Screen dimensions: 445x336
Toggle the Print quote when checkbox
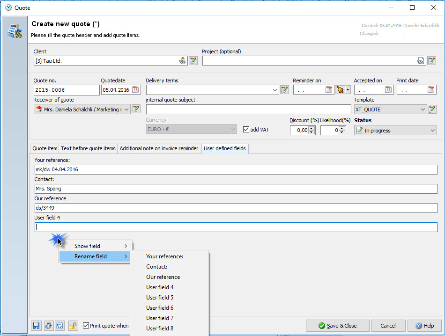[x=86, y=326]
